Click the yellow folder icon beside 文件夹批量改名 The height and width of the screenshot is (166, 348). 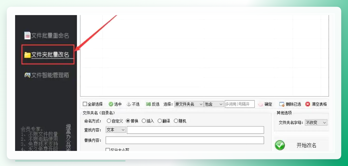pos(27,55)
